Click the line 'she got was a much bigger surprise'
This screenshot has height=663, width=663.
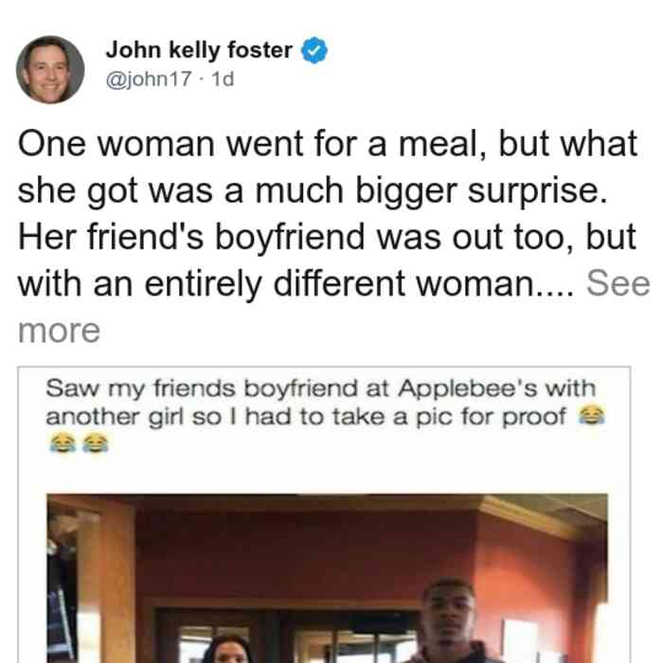coord(313,191)
